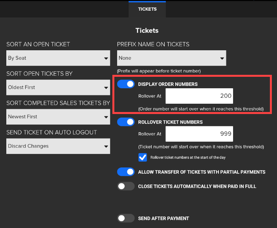This screenshot has height=228, width=277.
Task: Click the arrow icon on Newest First dropdown
Action: point(106,117)
